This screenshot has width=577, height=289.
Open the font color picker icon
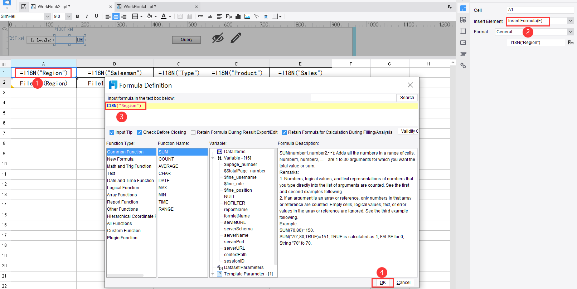pos(164,16)
